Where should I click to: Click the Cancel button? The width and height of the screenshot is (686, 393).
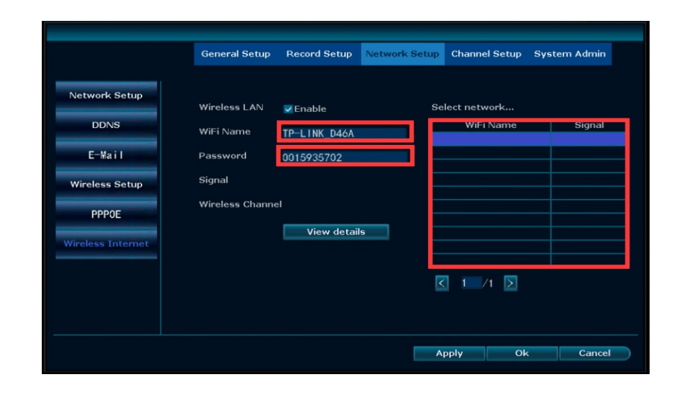pyautogui.click(x=594, y=353)
